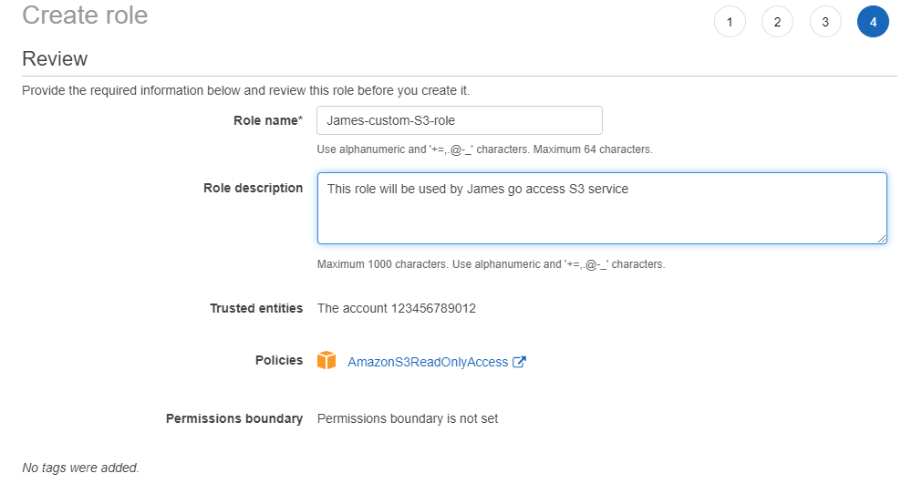This screenshot has width=922, height=484.
Task: Click the highlighted step 4 indicator
Action: 873,22
